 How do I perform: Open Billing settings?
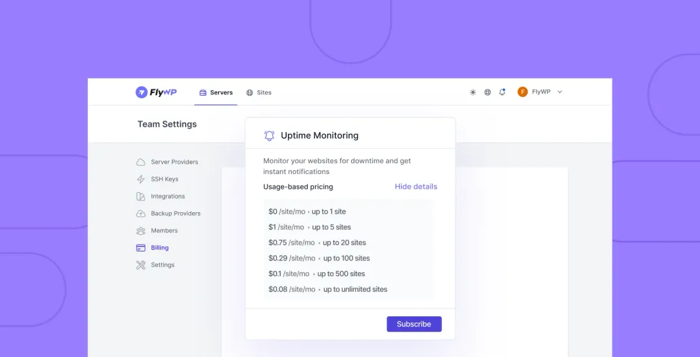point(153,248)
